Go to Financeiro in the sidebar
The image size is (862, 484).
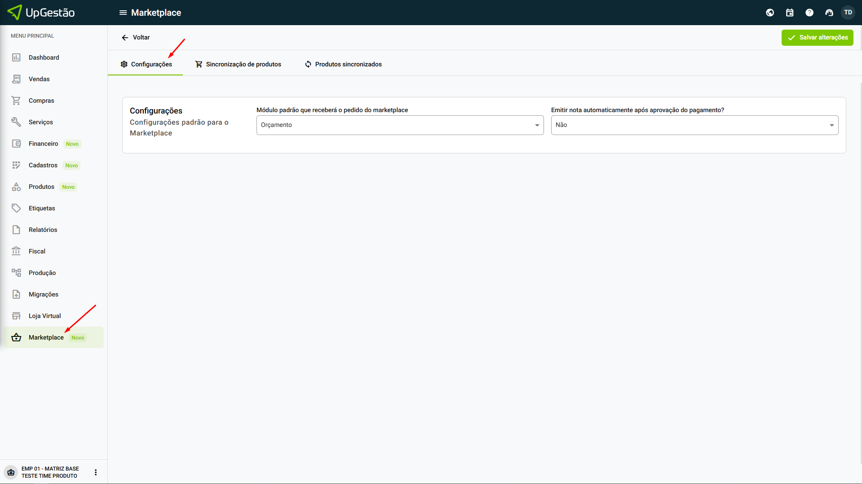tap(43, 144)
